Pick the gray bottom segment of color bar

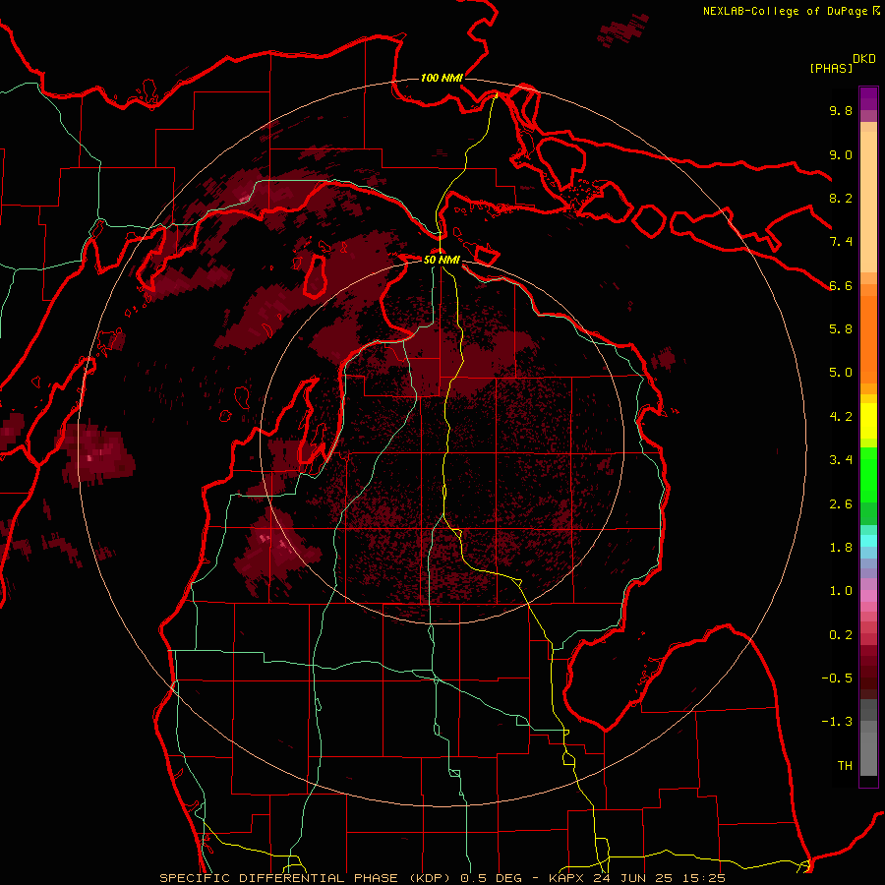(x=868, y=753)
